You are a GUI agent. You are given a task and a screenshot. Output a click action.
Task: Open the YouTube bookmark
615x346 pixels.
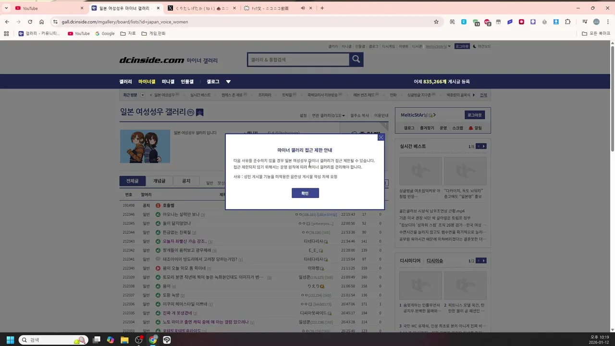point(79,34)
